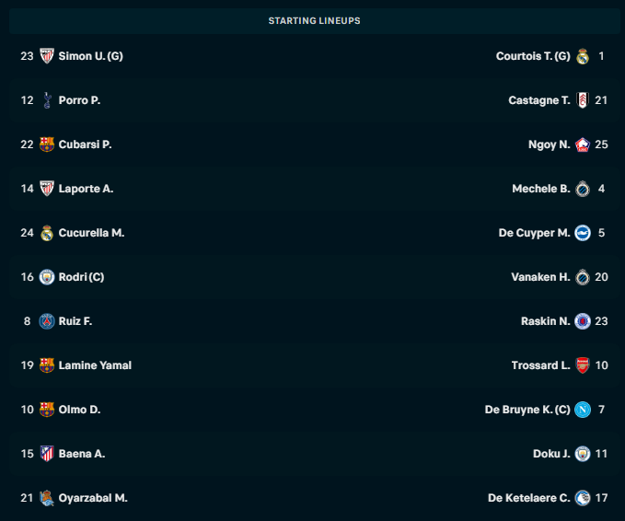
Task: Open Olmo D. player page
Action: [x=79, y=410]
